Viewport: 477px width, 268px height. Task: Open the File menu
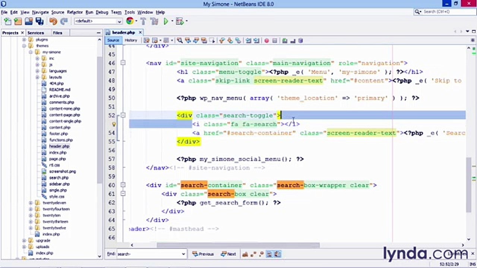pos(4,12)
